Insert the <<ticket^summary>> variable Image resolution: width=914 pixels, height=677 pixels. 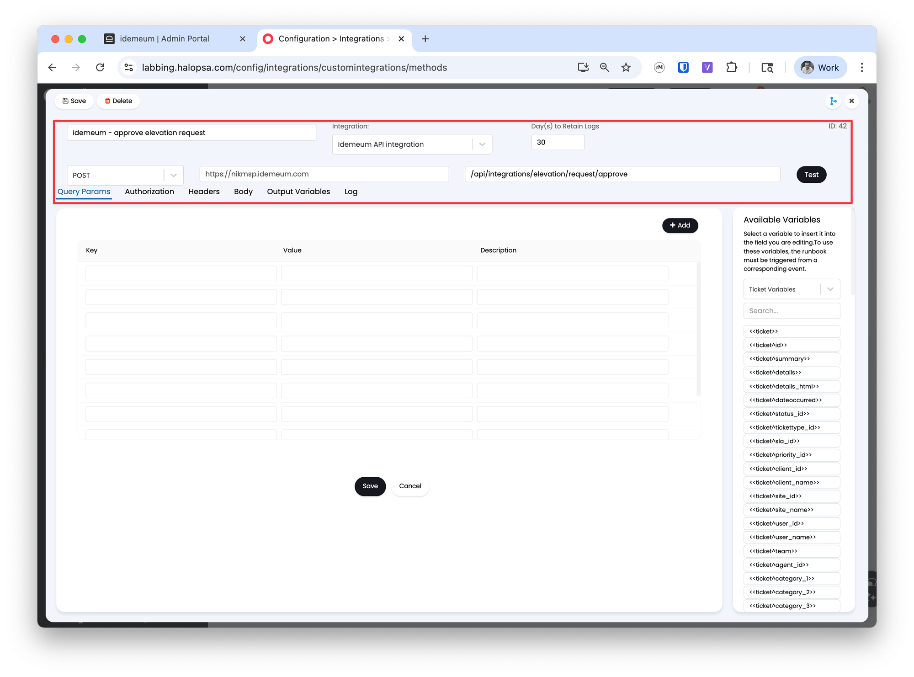pos(792,359)
